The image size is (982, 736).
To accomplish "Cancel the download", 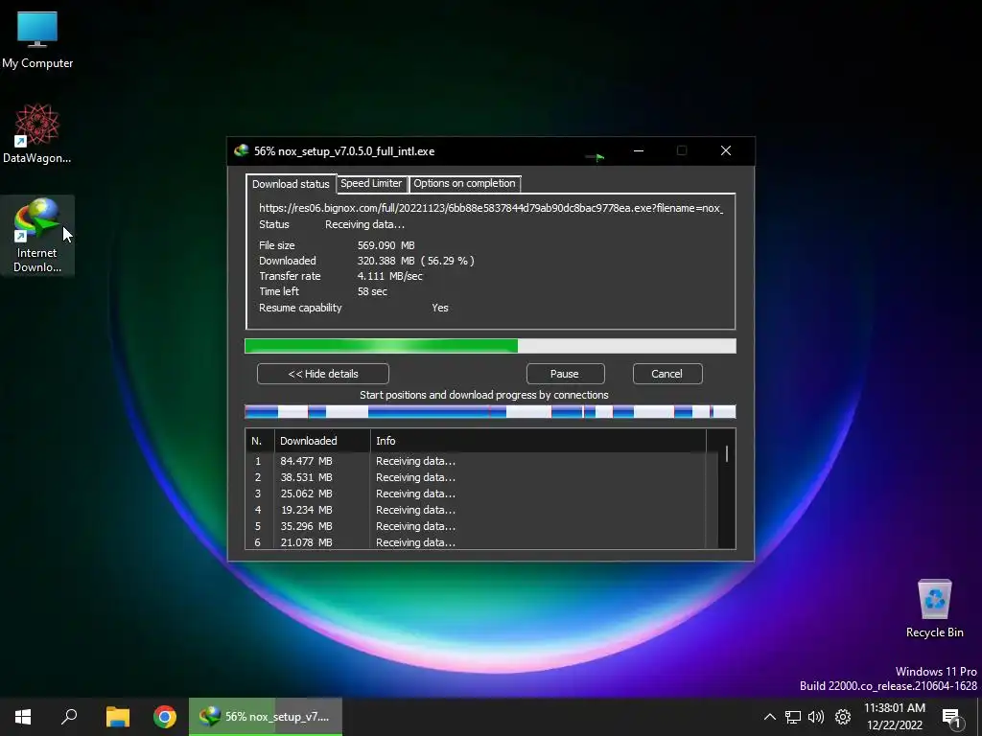I will 667,374.
